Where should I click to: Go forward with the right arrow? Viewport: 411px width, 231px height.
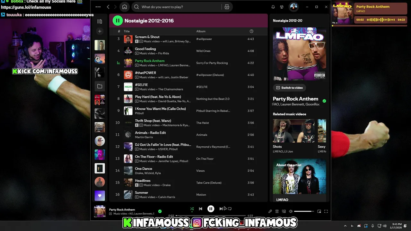click(115, 7)
